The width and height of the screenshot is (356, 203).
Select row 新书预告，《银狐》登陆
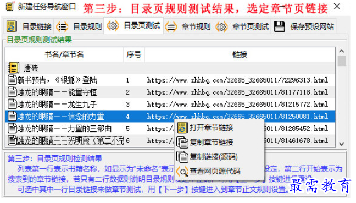tap(170, 80)
